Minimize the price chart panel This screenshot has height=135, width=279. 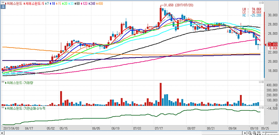(x=260, y=3)
